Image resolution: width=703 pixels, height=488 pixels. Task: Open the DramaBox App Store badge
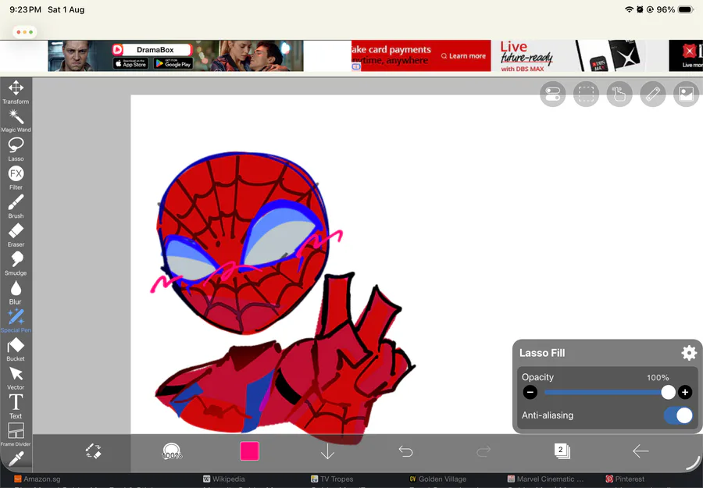(130, 63)
